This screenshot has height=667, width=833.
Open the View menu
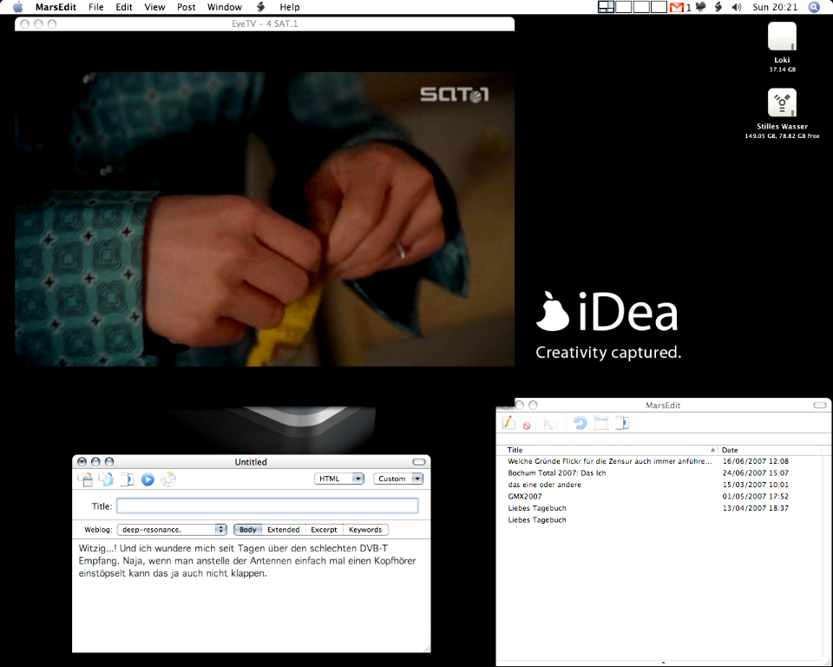tap(154, 7)
